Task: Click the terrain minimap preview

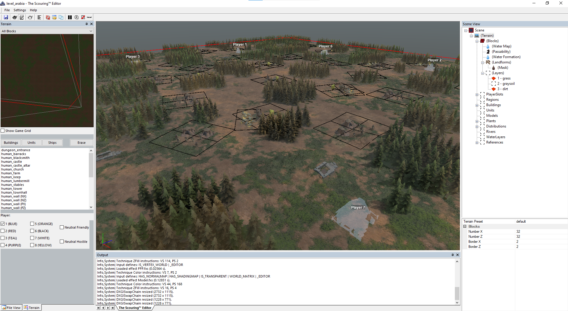Action: [x=47, y=81]
